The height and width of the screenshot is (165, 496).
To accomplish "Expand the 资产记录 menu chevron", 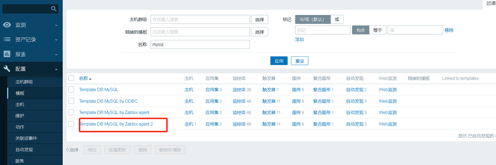I will coord(56,40).
